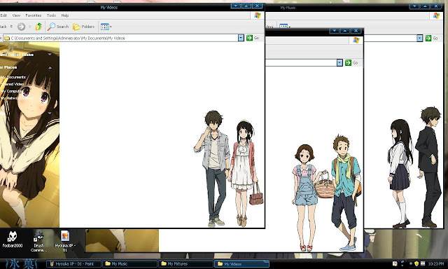The height and width of the screenshot is (269, 448).
Task: Click the taskbar clock showing 10:23 PM
Action: point(436,264)
